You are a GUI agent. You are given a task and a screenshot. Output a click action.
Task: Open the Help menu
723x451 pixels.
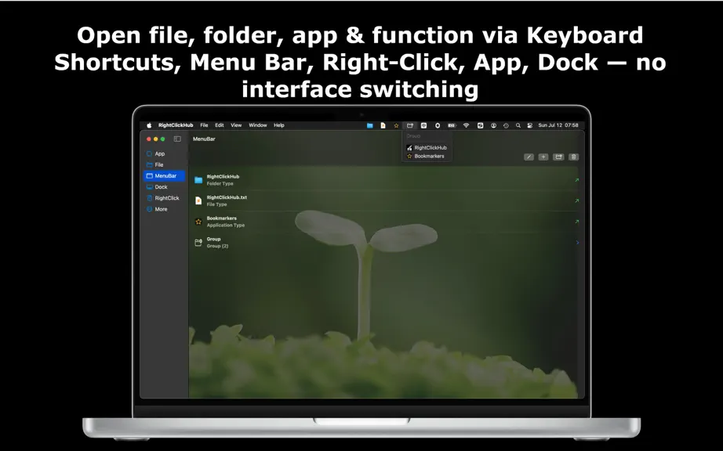pyautogui.click(x=279, y=125)
